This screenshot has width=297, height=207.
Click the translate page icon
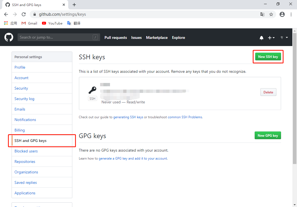click(x=262, y=14)
